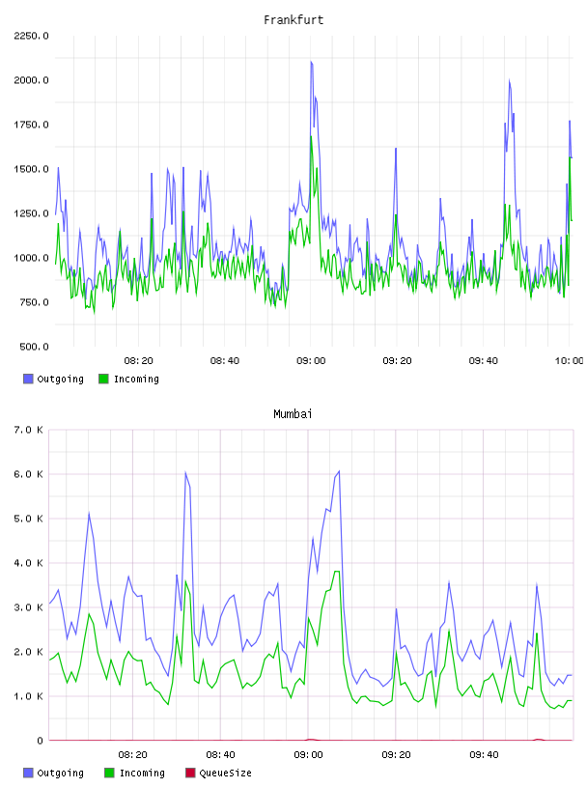Click the 2000.0 y-axis label in Frankfurt
Image resolution: width=587 pixels, height=788 pixels.
[31, 80]
